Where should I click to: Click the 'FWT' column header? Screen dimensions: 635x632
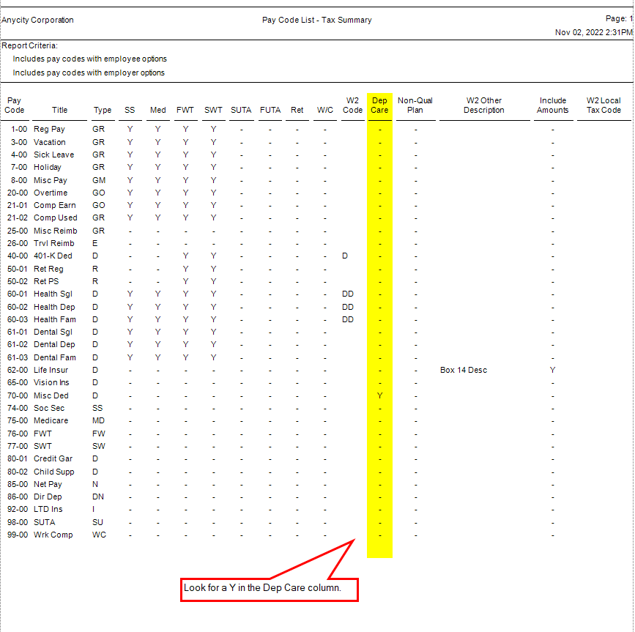[x=185, y=110]
